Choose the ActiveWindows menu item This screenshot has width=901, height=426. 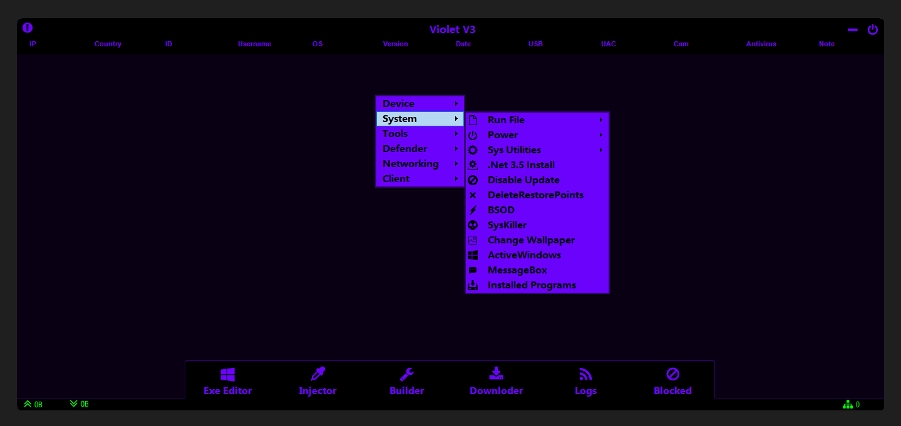[x=524, y=255]
